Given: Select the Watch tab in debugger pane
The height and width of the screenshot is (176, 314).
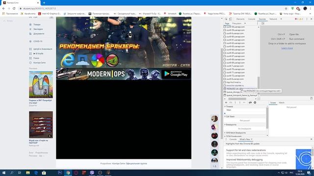Looking at the screenshot, I should pos(282,103).
